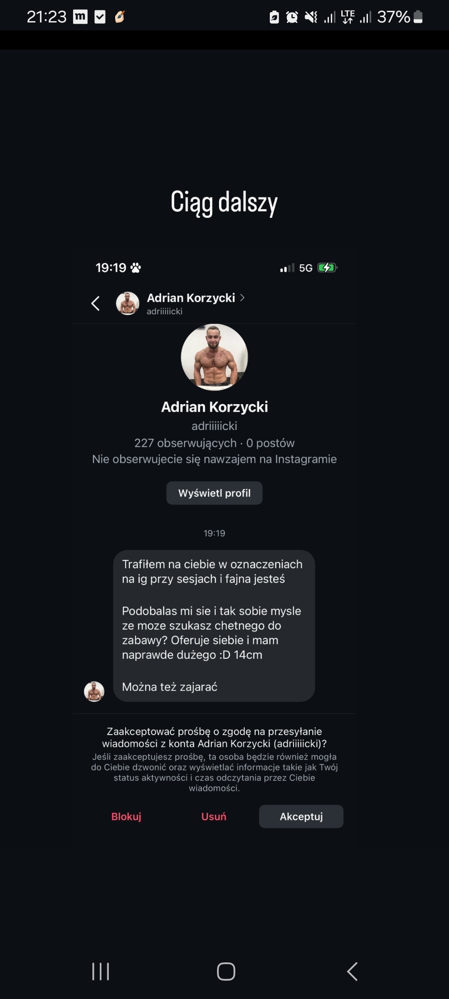Open the large circular profile photo
Screen dimensions: 449x999
click(x=215, y=357)
